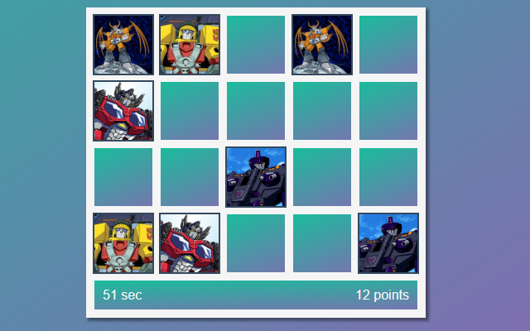530x331 pixels.
Task: Flip the face-down card right of second-row Optimus Prime
Action: [x=190, y=111]
